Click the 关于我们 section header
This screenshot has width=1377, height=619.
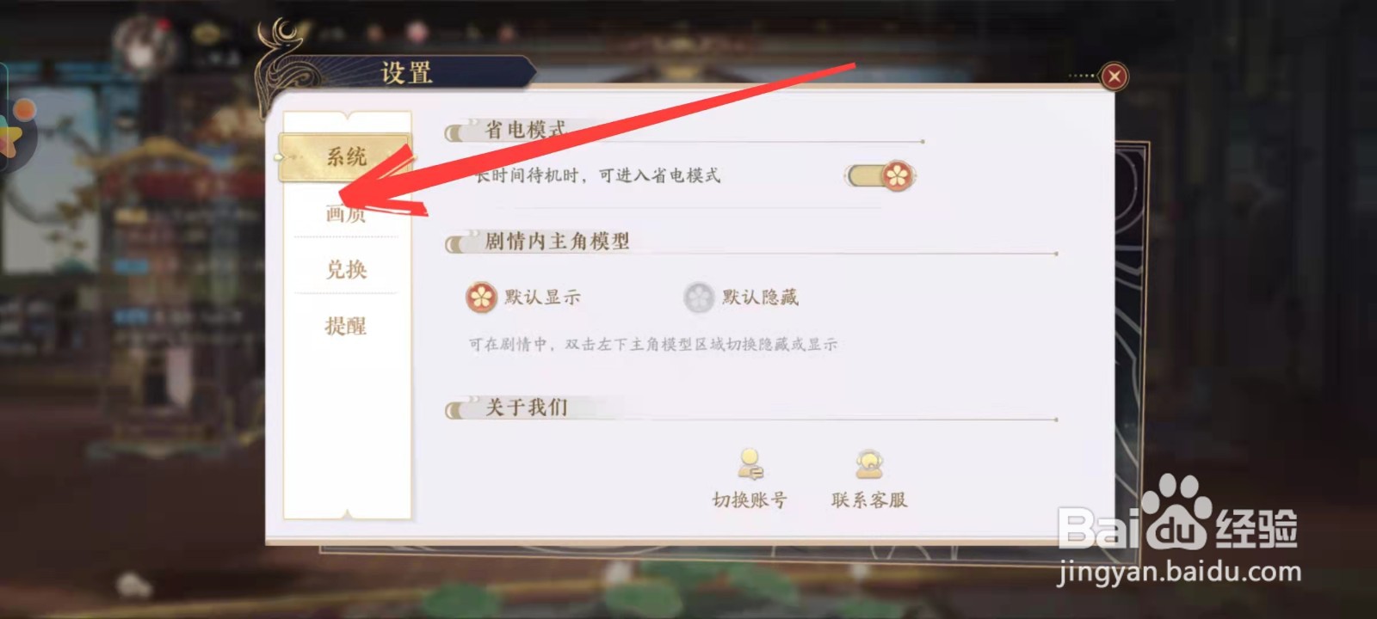(526, 407)
